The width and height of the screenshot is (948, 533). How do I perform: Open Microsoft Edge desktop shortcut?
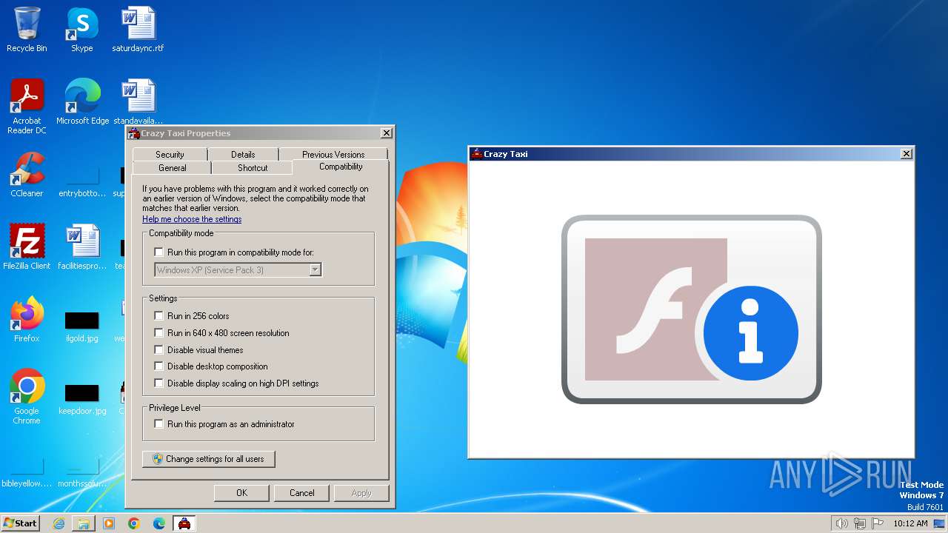[82, 102]
